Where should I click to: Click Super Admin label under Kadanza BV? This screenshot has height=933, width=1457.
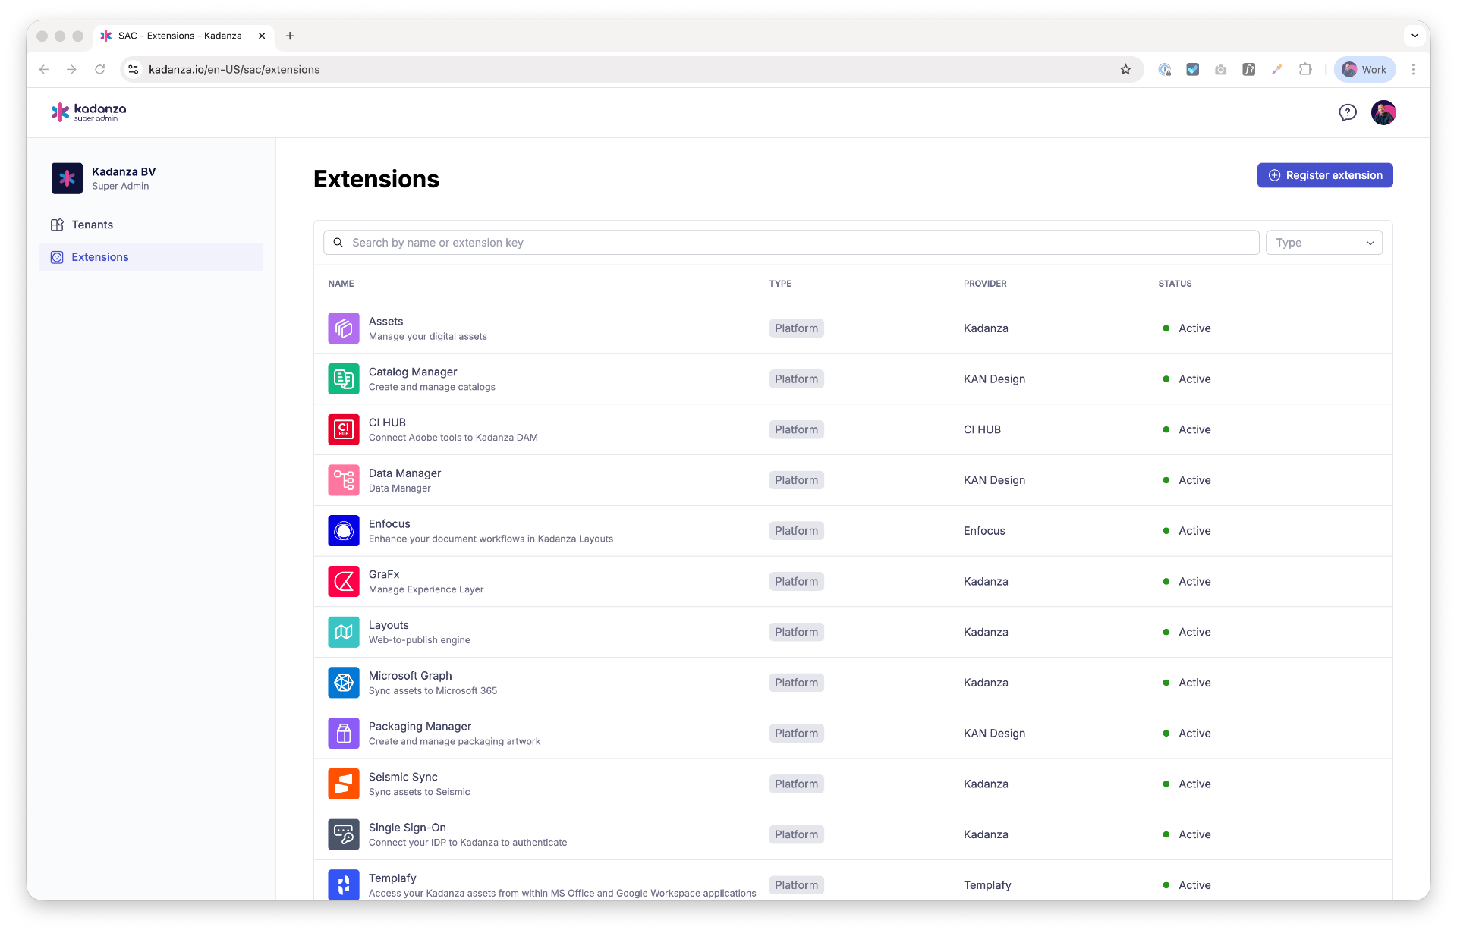pyautogui.click(x=120, y=187)
